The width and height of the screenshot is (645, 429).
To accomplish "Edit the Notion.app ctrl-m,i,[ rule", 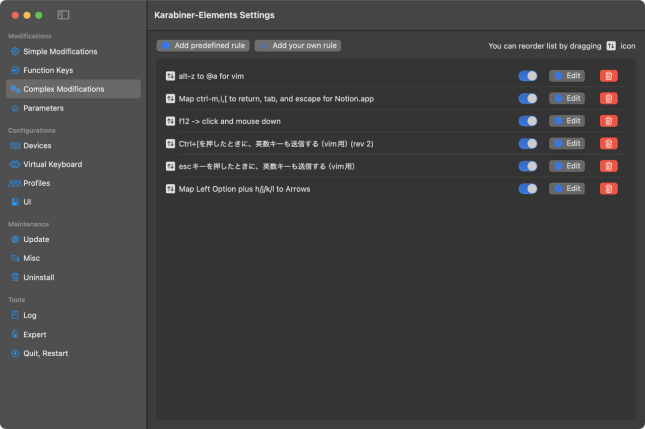I will [x=567, y=98].
